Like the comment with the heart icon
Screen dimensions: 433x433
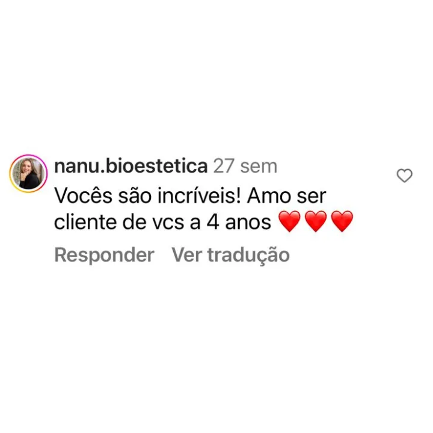404,176
